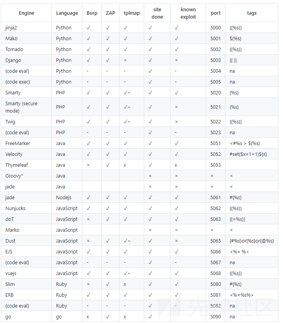Viewport: 283px width, 323px height.
Task: Click the known exploit checkmark in ERB row
Action: pyautogui.click(x=176, y=295)
